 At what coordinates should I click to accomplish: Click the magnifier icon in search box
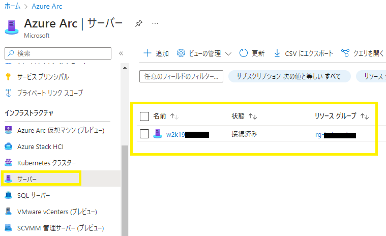pyautogui.click(x=11, y=53)
